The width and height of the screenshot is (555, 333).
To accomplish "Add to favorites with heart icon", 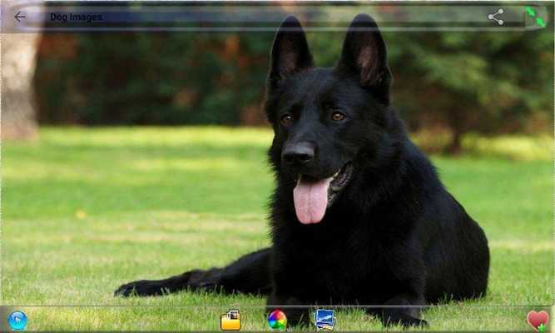I will tap(538, 321).
